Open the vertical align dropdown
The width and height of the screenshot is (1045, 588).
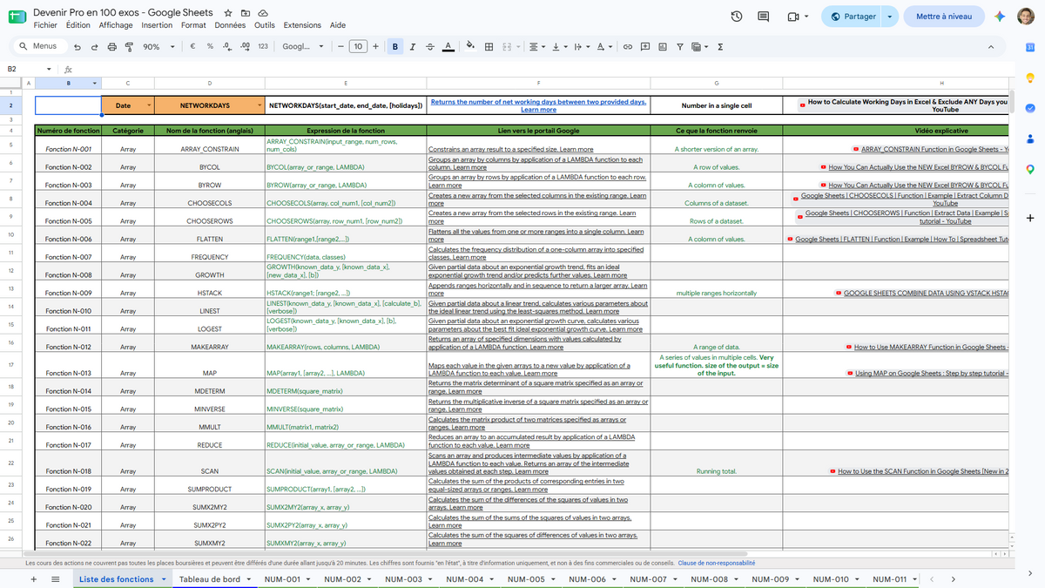[561, 47]
